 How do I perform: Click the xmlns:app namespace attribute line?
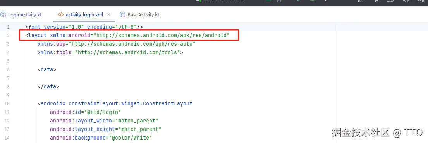[x=117, y=44]
